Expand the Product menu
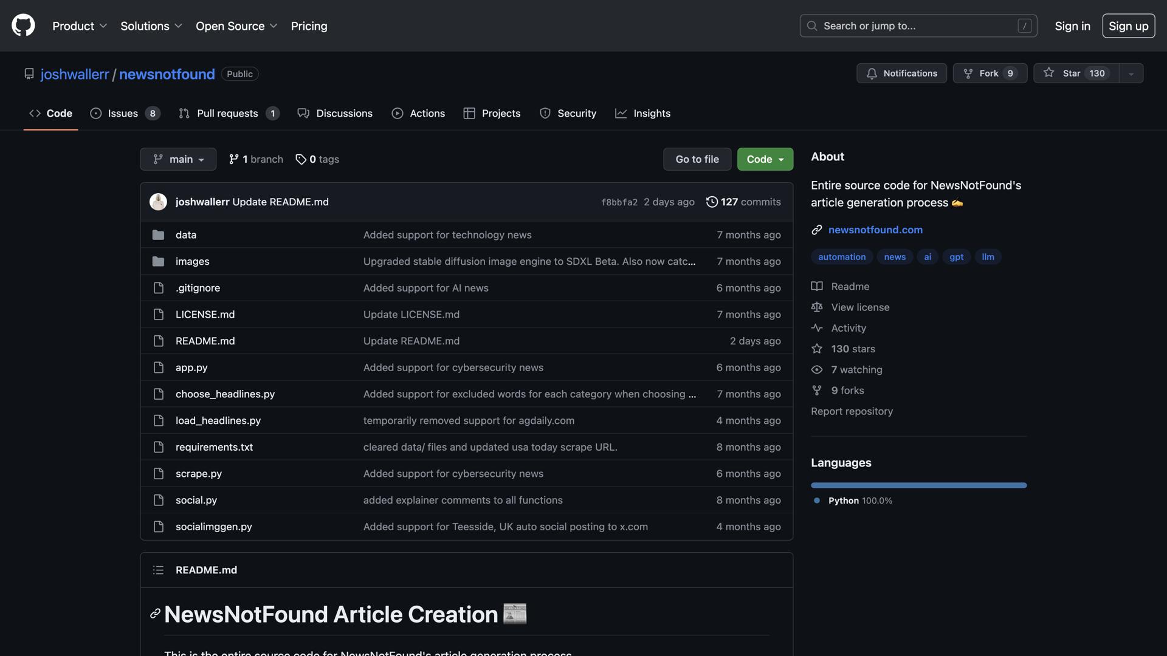This screenshot has width=1167, height=656. click(x=80, y=26)
